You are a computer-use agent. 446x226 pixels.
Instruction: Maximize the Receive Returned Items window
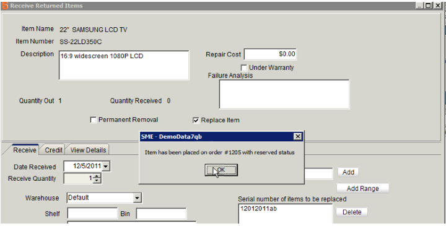428,6
